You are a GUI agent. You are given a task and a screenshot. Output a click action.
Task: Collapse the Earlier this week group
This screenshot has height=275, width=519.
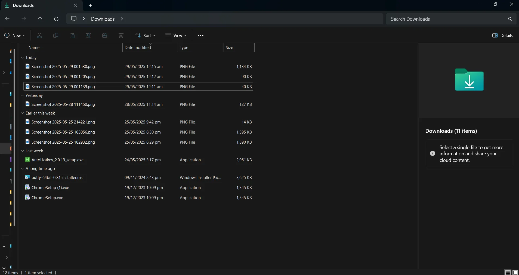(x=22, y=113)
